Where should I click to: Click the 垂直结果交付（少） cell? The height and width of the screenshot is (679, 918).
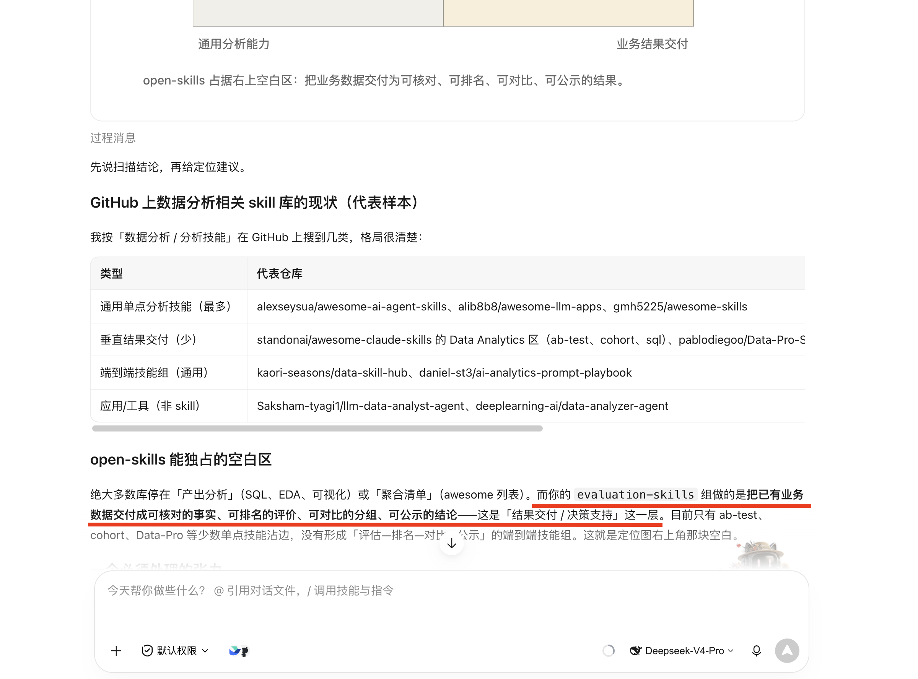pyautogui.click(x=169, y=339)
